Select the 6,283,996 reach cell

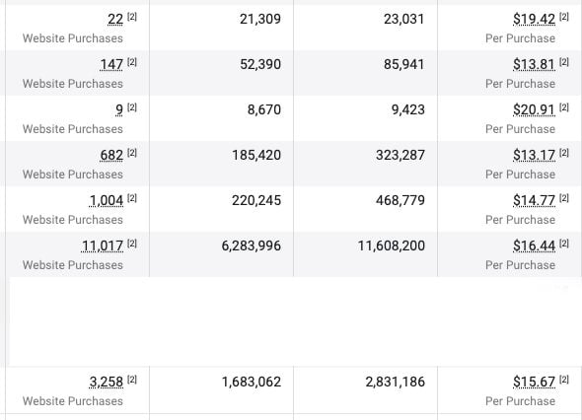tap(221, 254)
